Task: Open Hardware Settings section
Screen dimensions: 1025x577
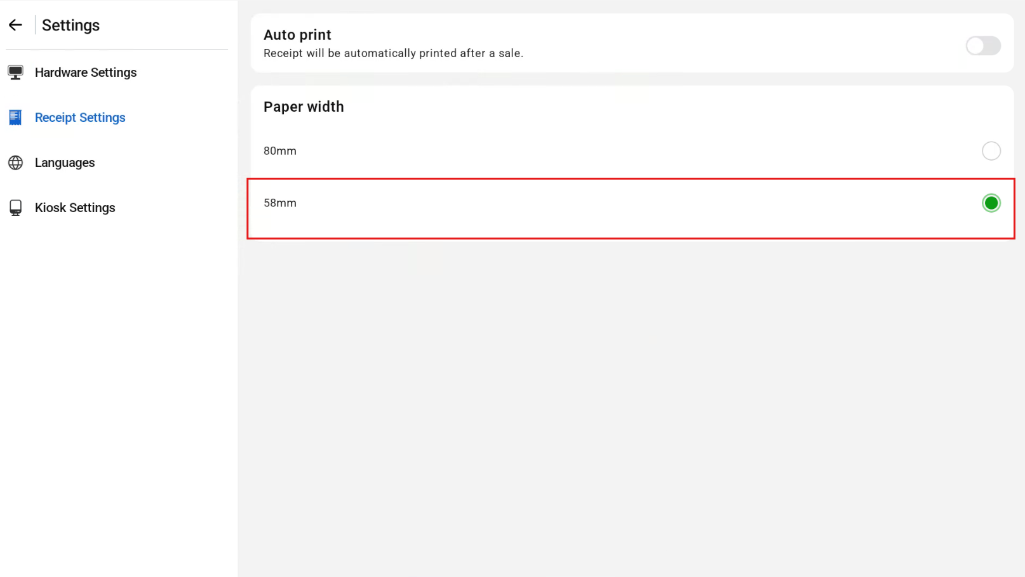Action: tap(86, 72)
